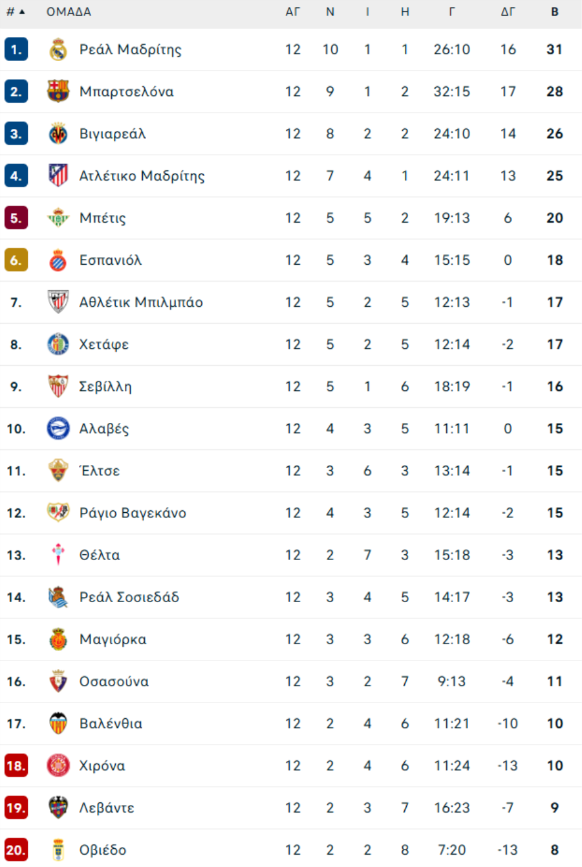Click the Barcelona club crest

[58, 91]
